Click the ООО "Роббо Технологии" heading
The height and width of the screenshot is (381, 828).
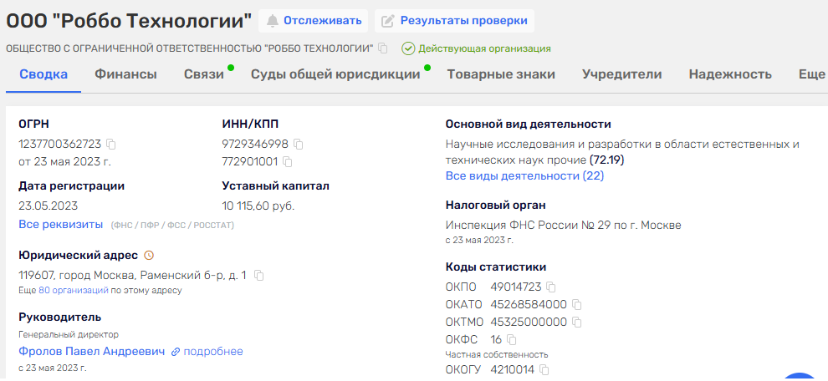[x=129, y=21]
